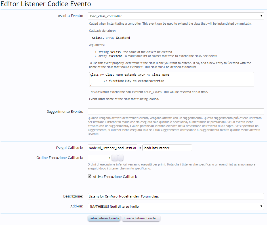
Task: Click Salva Listener Evento button
Action: pyautogui.click(x=104, y=218)
